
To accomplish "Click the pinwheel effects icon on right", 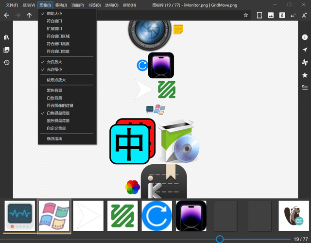I will 305,63.
